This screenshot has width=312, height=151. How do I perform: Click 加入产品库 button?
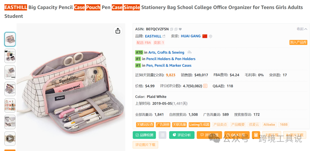point(298,42)
